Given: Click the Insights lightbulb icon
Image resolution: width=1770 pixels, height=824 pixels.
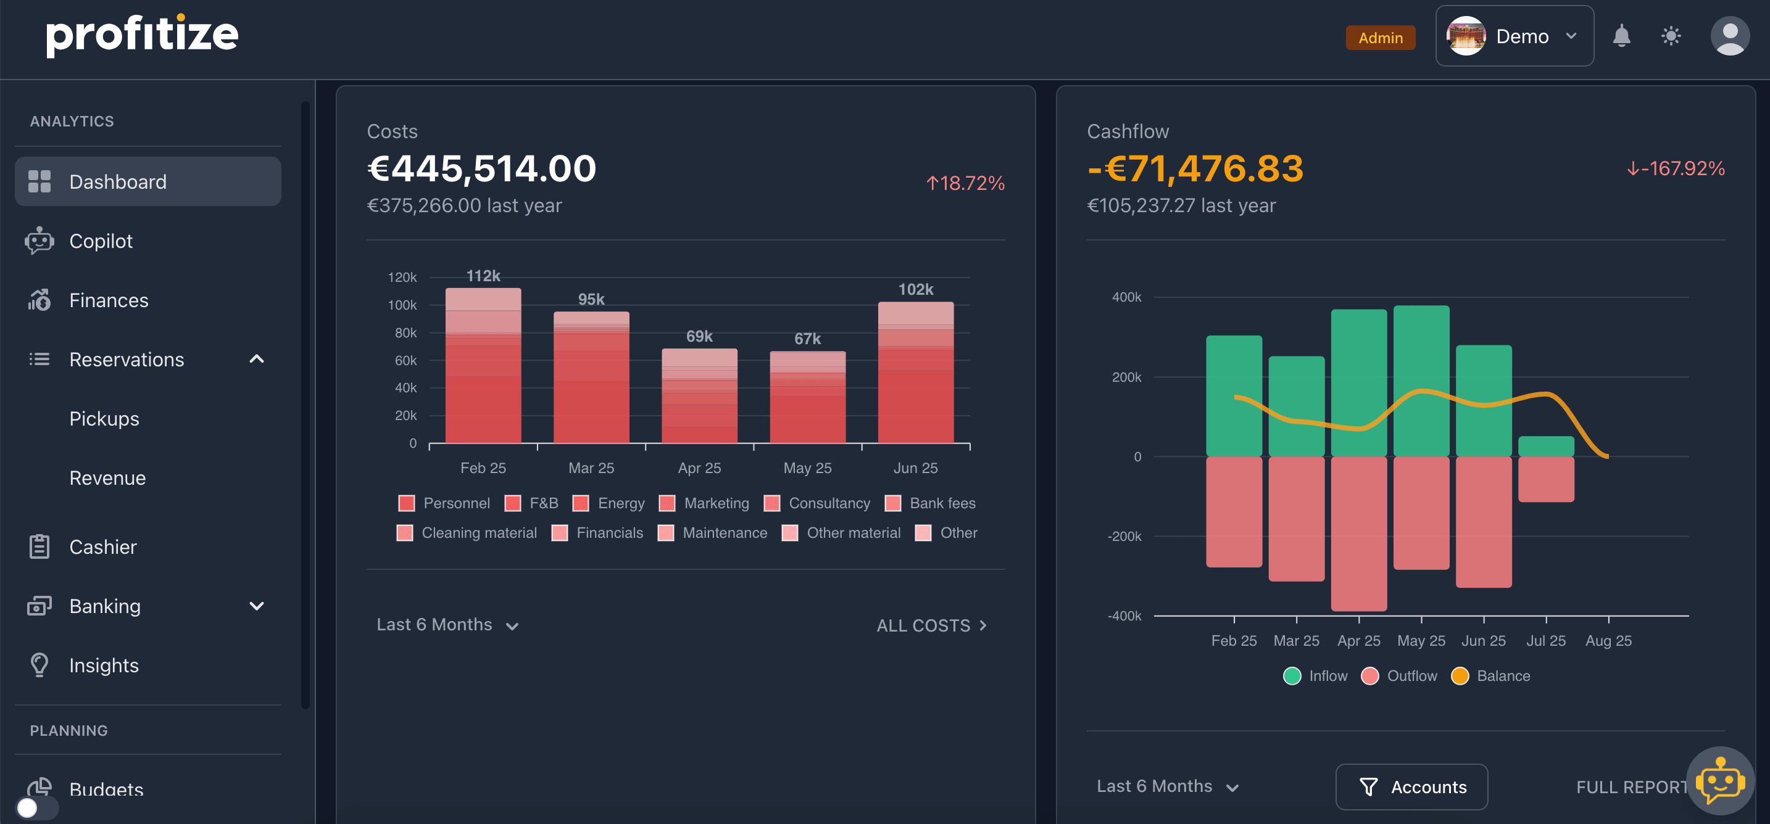Looking at the screenshot, I should (39, 665).
